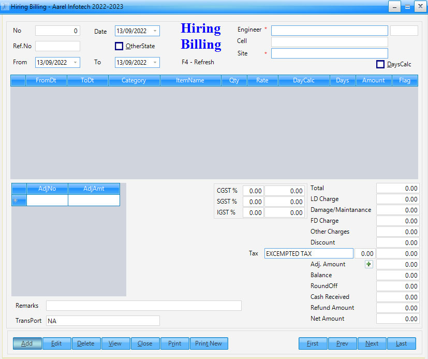This screenshot has width=428, height=359.
Task: Click into the Engineer input field
Action: [x=329, y=31]
